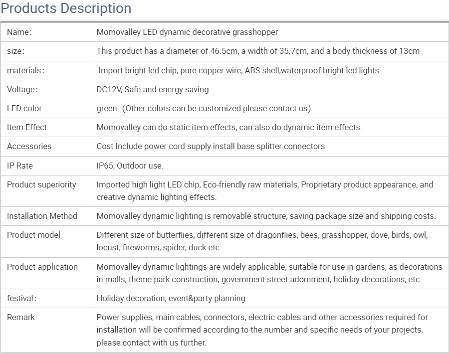Click the "Product application" row label
This screenshot has width=449, height=353.
42,267
